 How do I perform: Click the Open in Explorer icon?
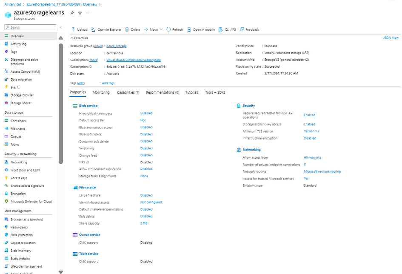[93, 29]
